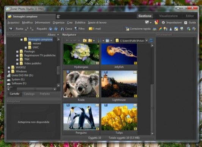Open Impostazioni settings
Image resolution: width=202 pixels, height=147 pixels.
click(x=172, y=23)
